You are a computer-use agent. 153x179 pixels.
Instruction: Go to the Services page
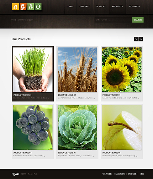pos(101,6)
